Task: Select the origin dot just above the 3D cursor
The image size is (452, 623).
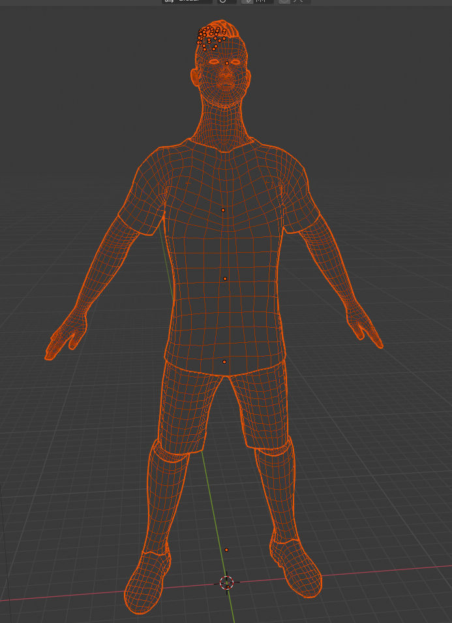Action: point(226,550)
